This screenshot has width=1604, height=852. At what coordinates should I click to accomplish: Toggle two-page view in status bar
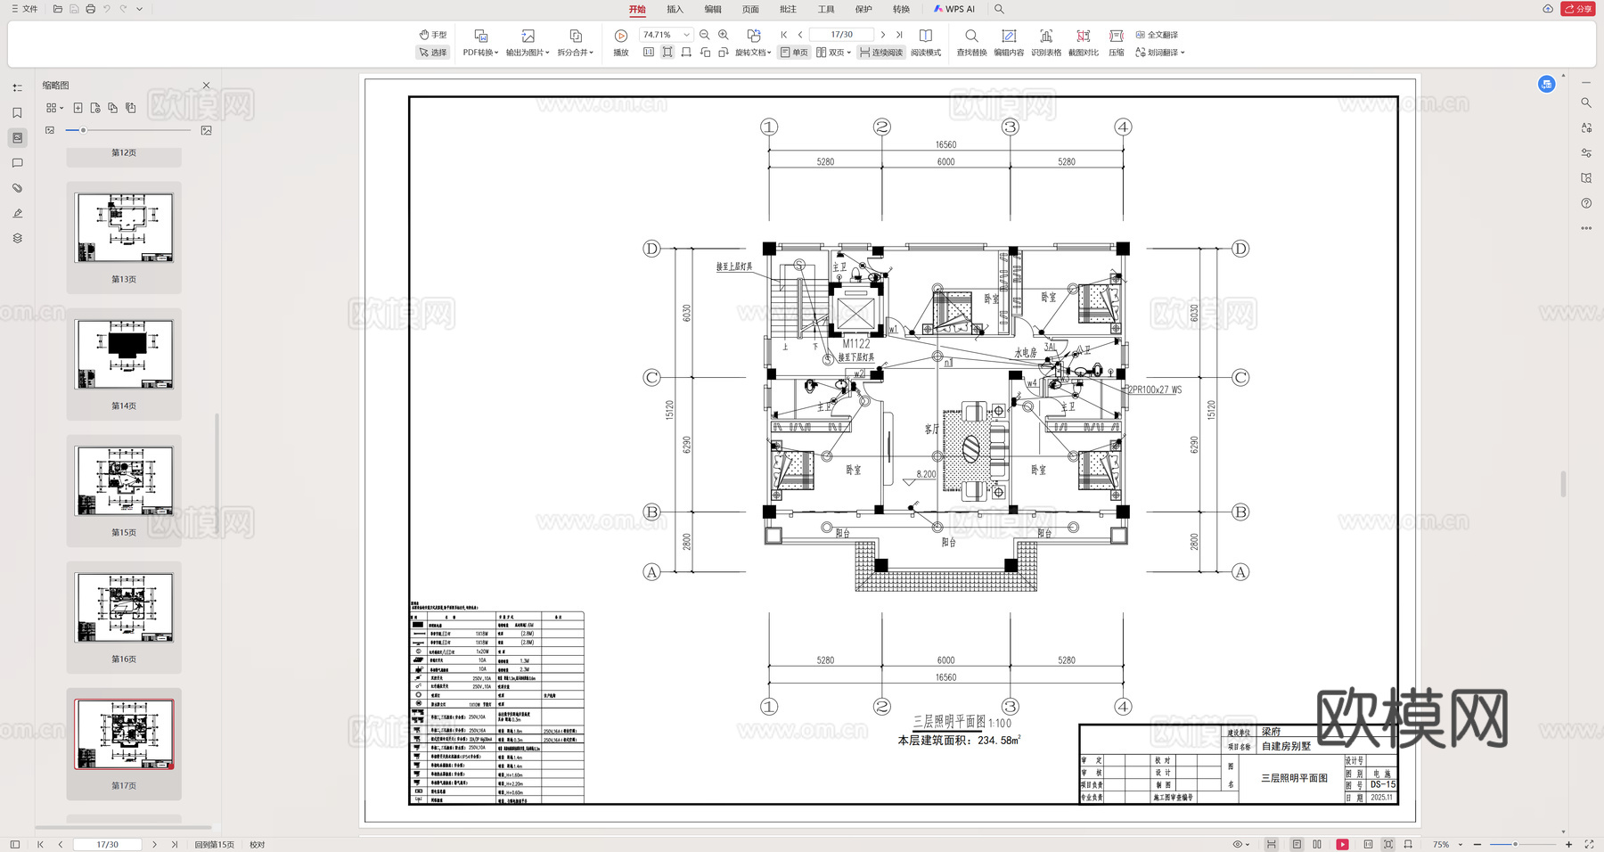coord(1317,844)
